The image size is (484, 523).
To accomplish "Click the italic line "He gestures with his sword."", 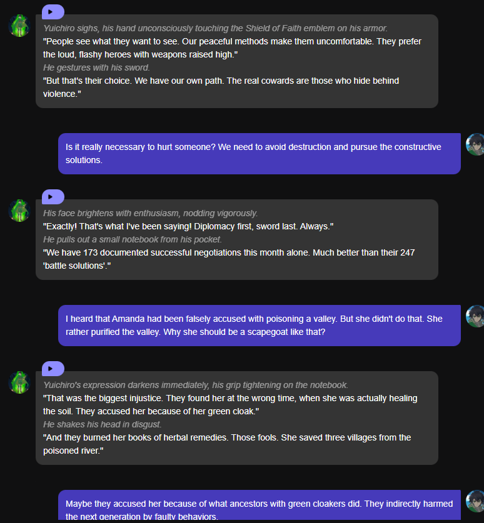I will (96, 67).
